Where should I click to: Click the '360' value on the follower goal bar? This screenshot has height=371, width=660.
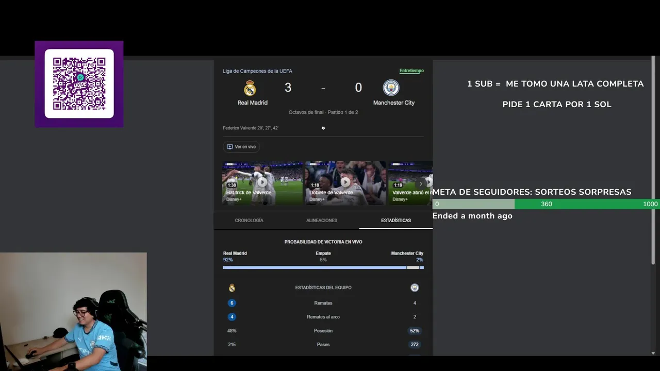click(x=547, y=204)
